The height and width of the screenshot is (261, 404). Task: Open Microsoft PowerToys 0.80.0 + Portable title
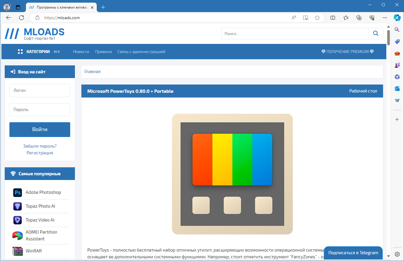click(130, 91)
